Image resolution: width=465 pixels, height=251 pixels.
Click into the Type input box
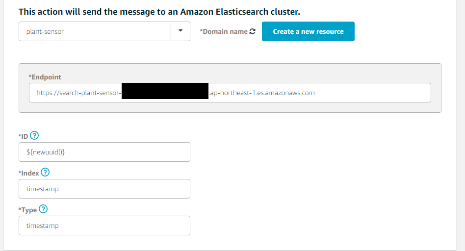coord(104,226)
